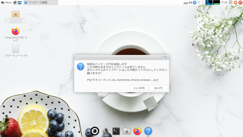Launch the dock app with circled 'a' icon
Screen dimensions: 243x137
click(x=95, y=131)
